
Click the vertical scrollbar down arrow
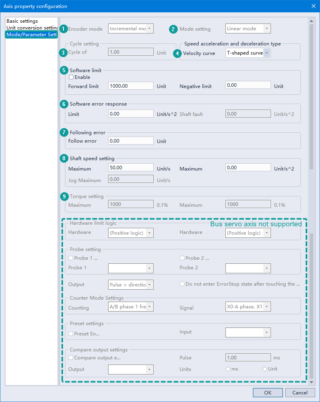click(x=312, y=382)
